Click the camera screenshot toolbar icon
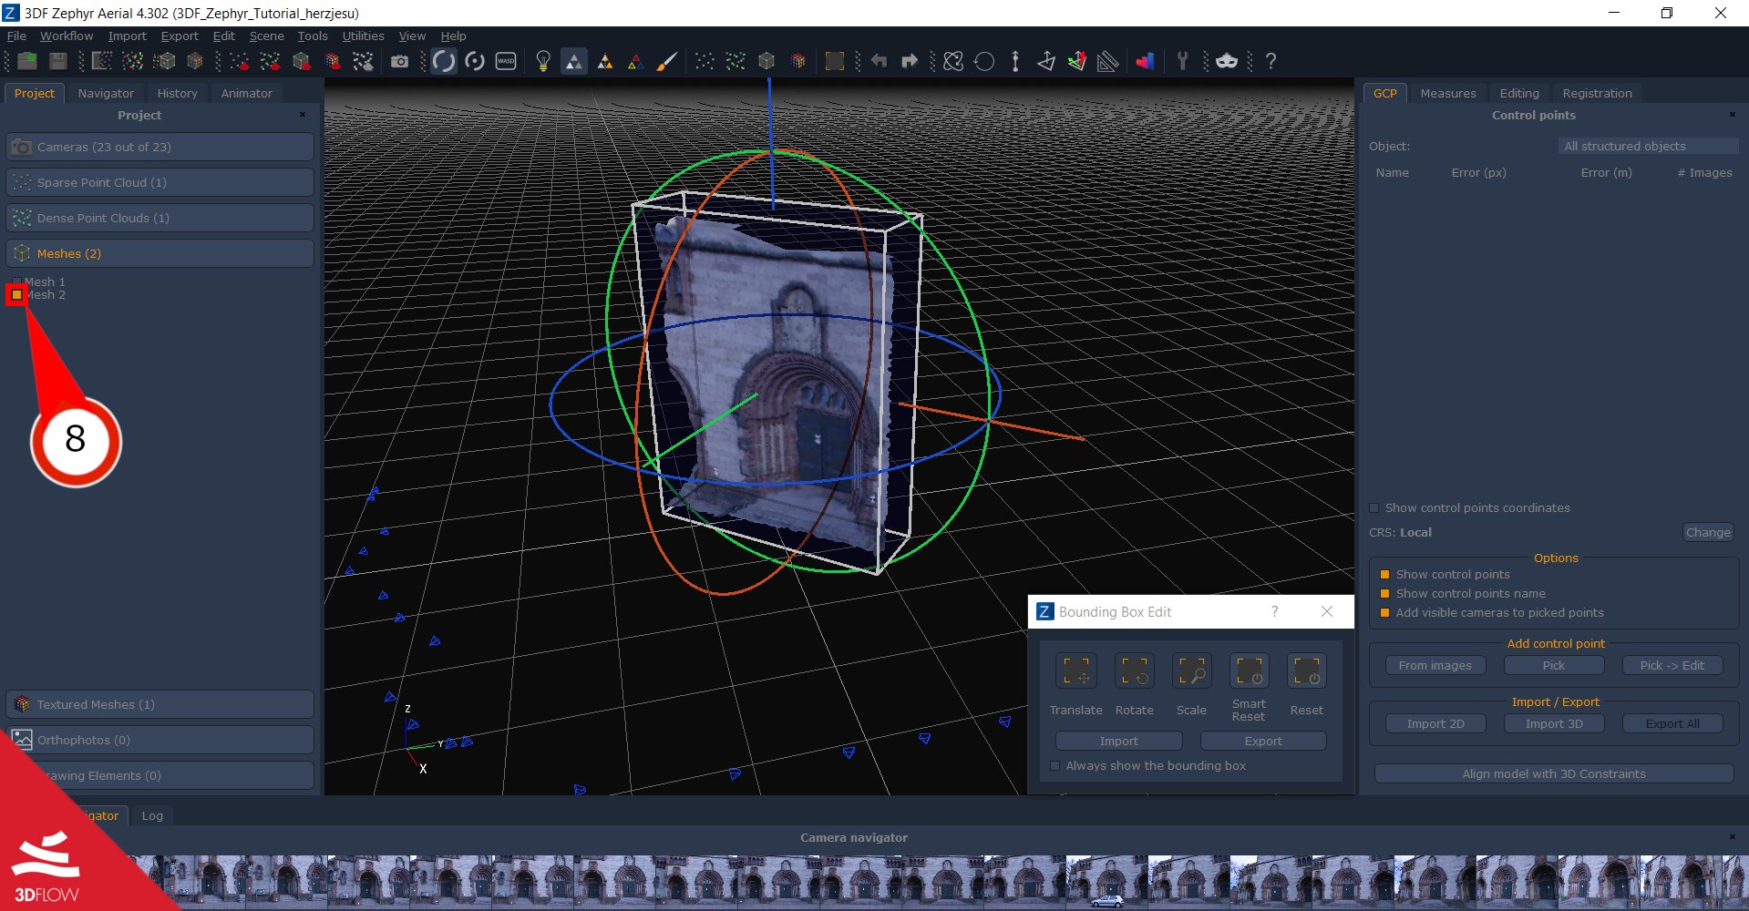Image resolution: width=1749 pixels, height=911 pixels. pos(399,61)
